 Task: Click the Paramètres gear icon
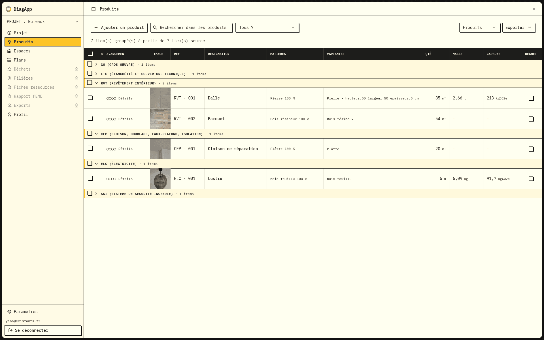(9, 312)
